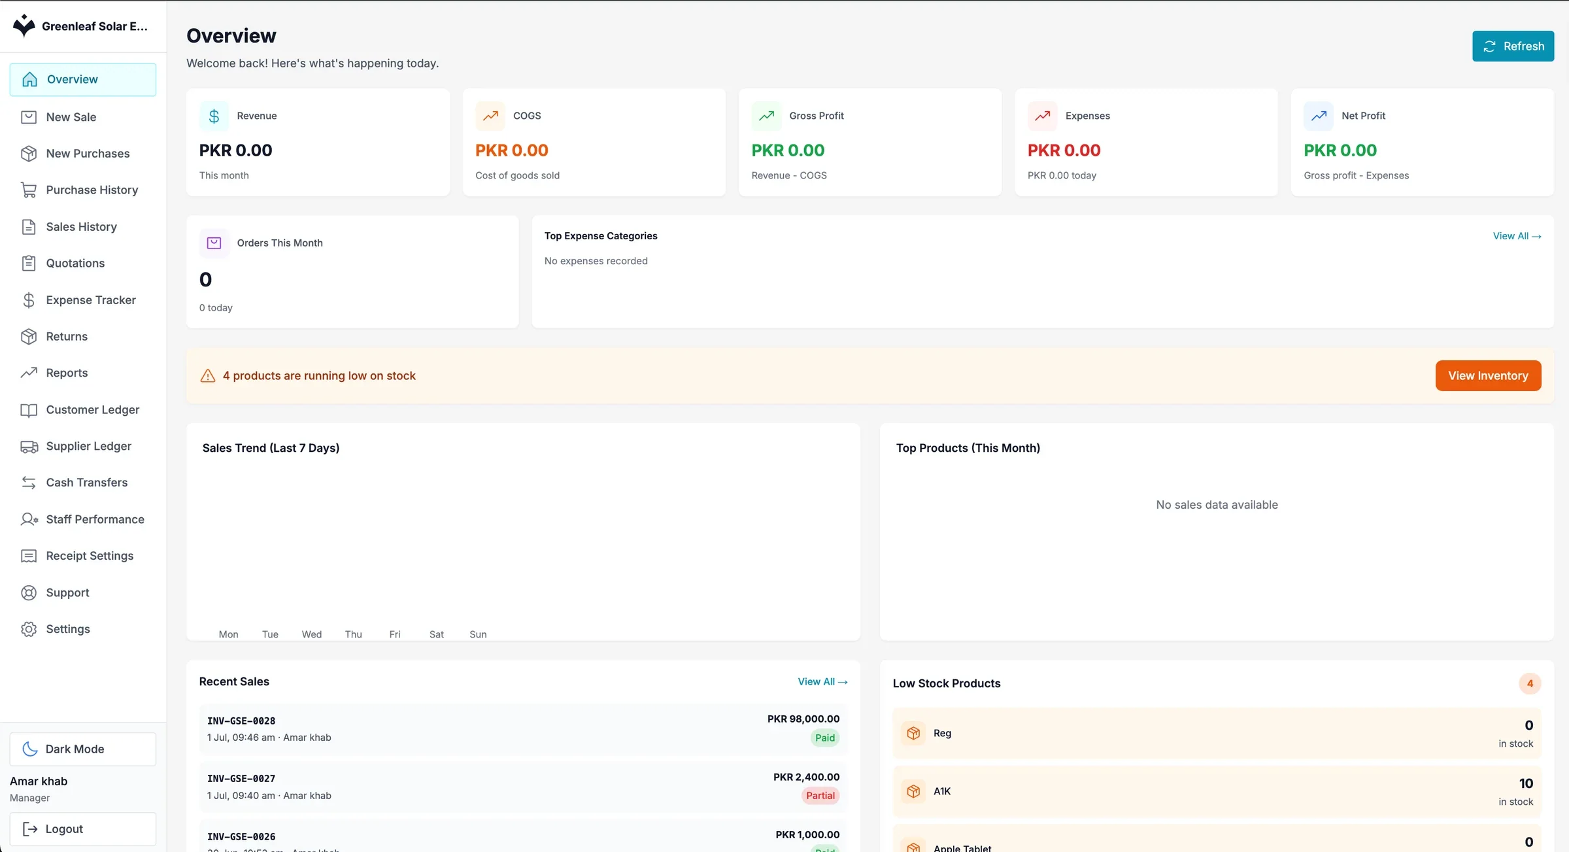The image size is (1569, 852).
Task: Click the Staff Performance user icon
Action: (29, 519)
